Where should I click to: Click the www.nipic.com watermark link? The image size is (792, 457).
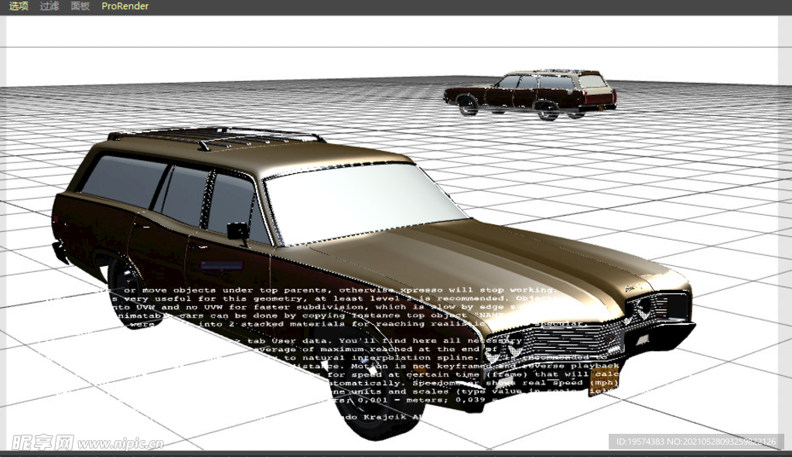120,444
